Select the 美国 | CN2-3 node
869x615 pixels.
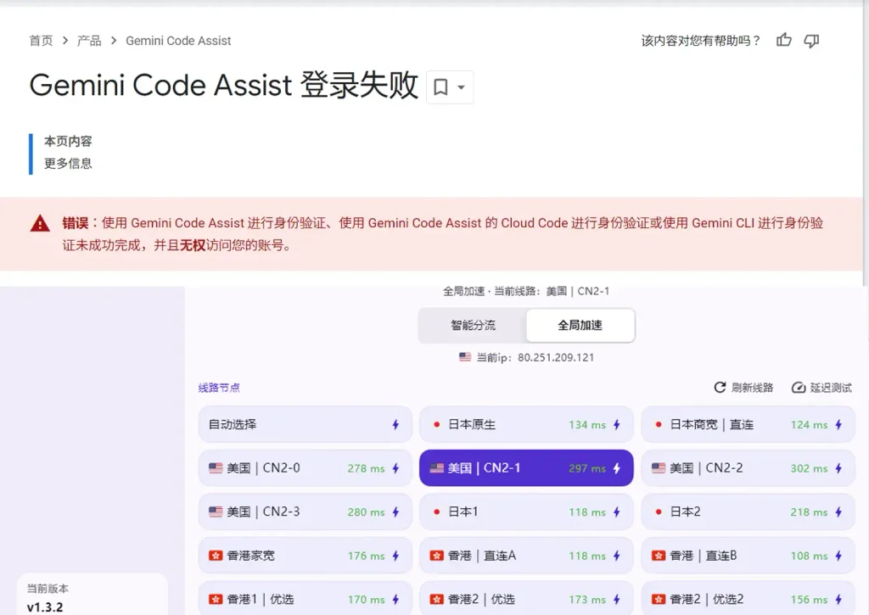coord(305,512)
